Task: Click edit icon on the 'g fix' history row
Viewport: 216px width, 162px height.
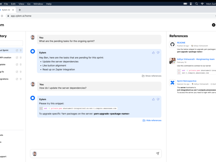Action: pyautogui.click(x=17, y=72)
